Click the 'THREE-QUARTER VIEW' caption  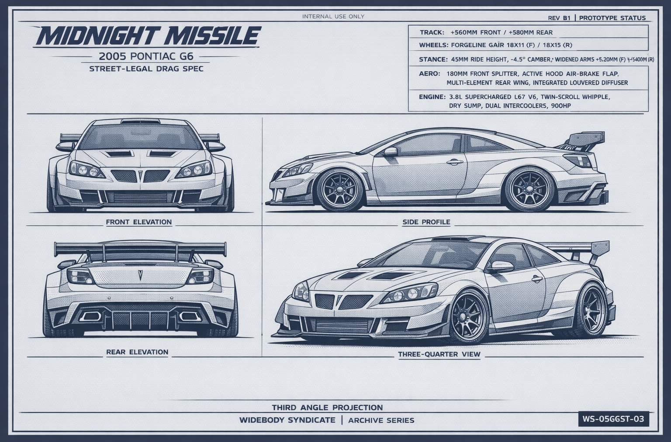click(439, 354)
